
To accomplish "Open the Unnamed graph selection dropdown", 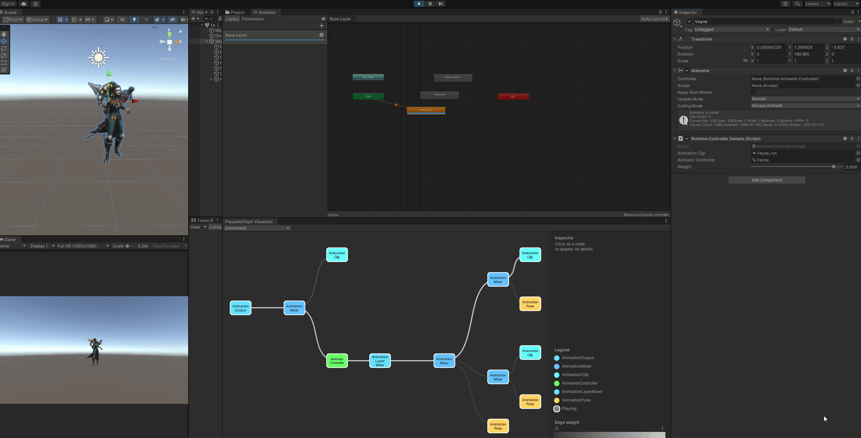I will [257, 228].
